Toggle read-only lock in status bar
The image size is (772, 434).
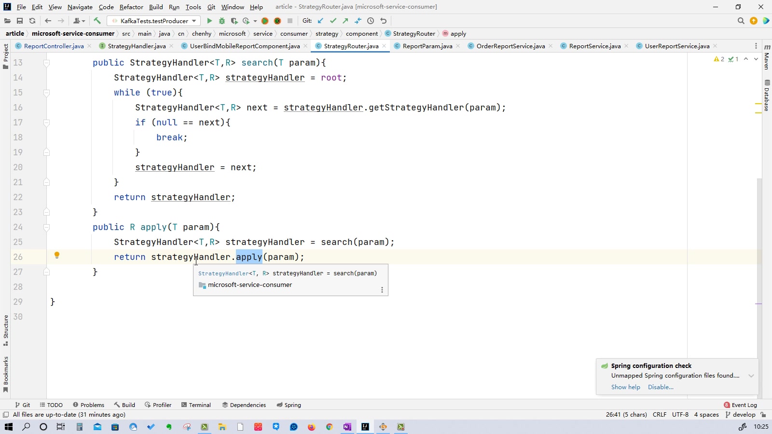pos(763,415)
